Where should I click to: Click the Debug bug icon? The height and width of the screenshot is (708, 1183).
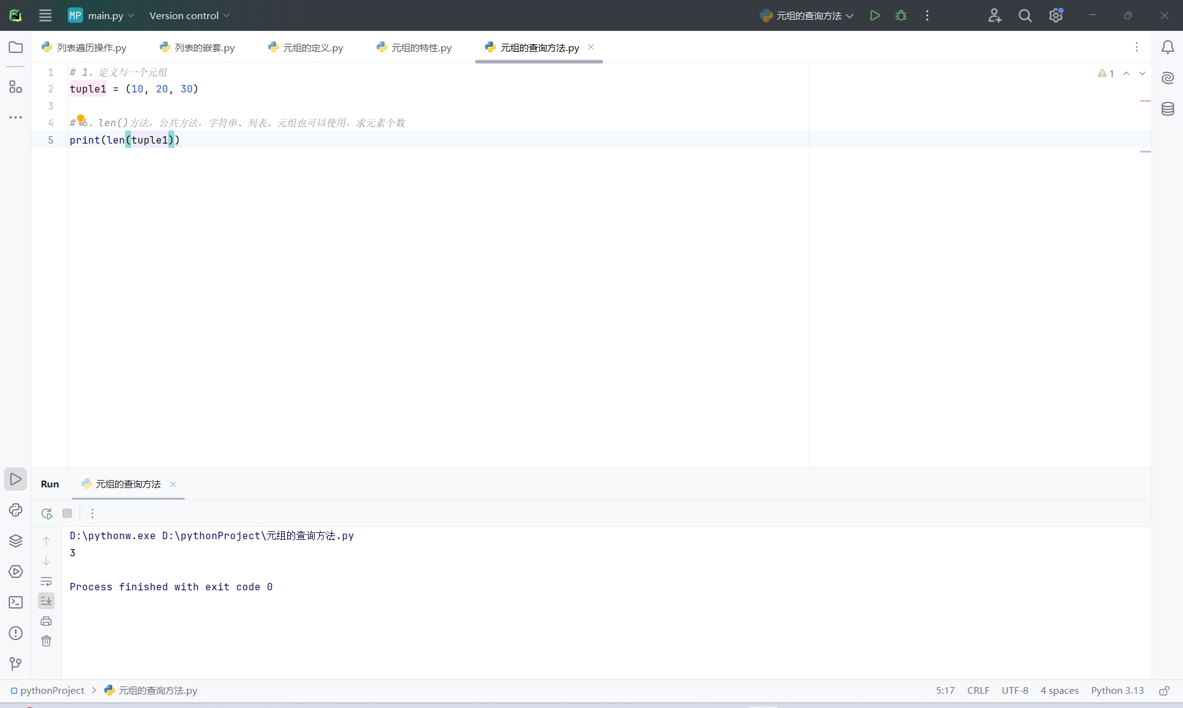(901, 15)
